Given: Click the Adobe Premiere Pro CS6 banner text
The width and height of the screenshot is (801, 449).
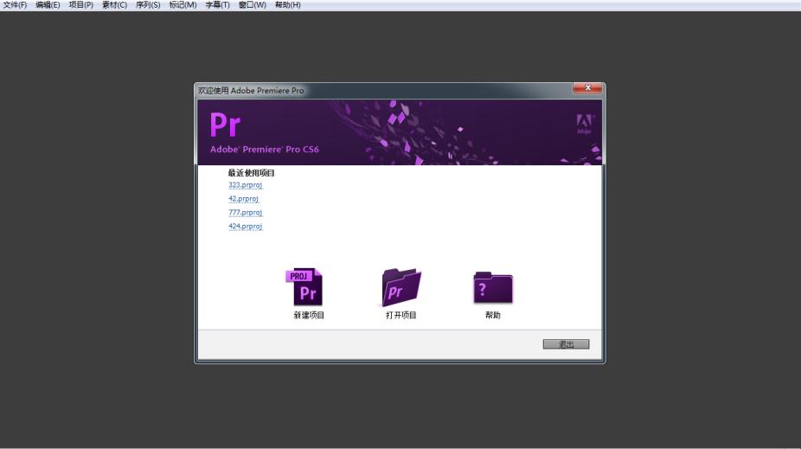Looking at the screenshot, I should (265, 149).
